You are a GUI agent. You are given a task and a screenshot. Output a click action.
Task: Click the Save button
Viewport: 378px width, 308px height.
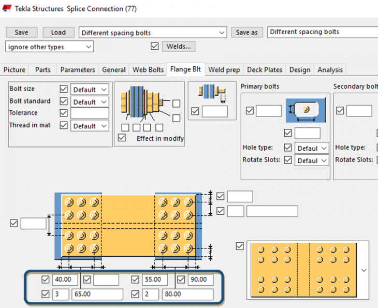tap(21, 32)
